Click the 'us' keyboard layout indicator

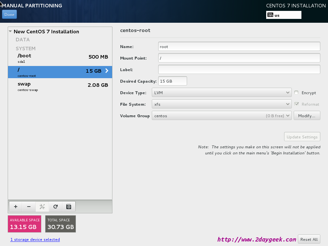[284, 15]
